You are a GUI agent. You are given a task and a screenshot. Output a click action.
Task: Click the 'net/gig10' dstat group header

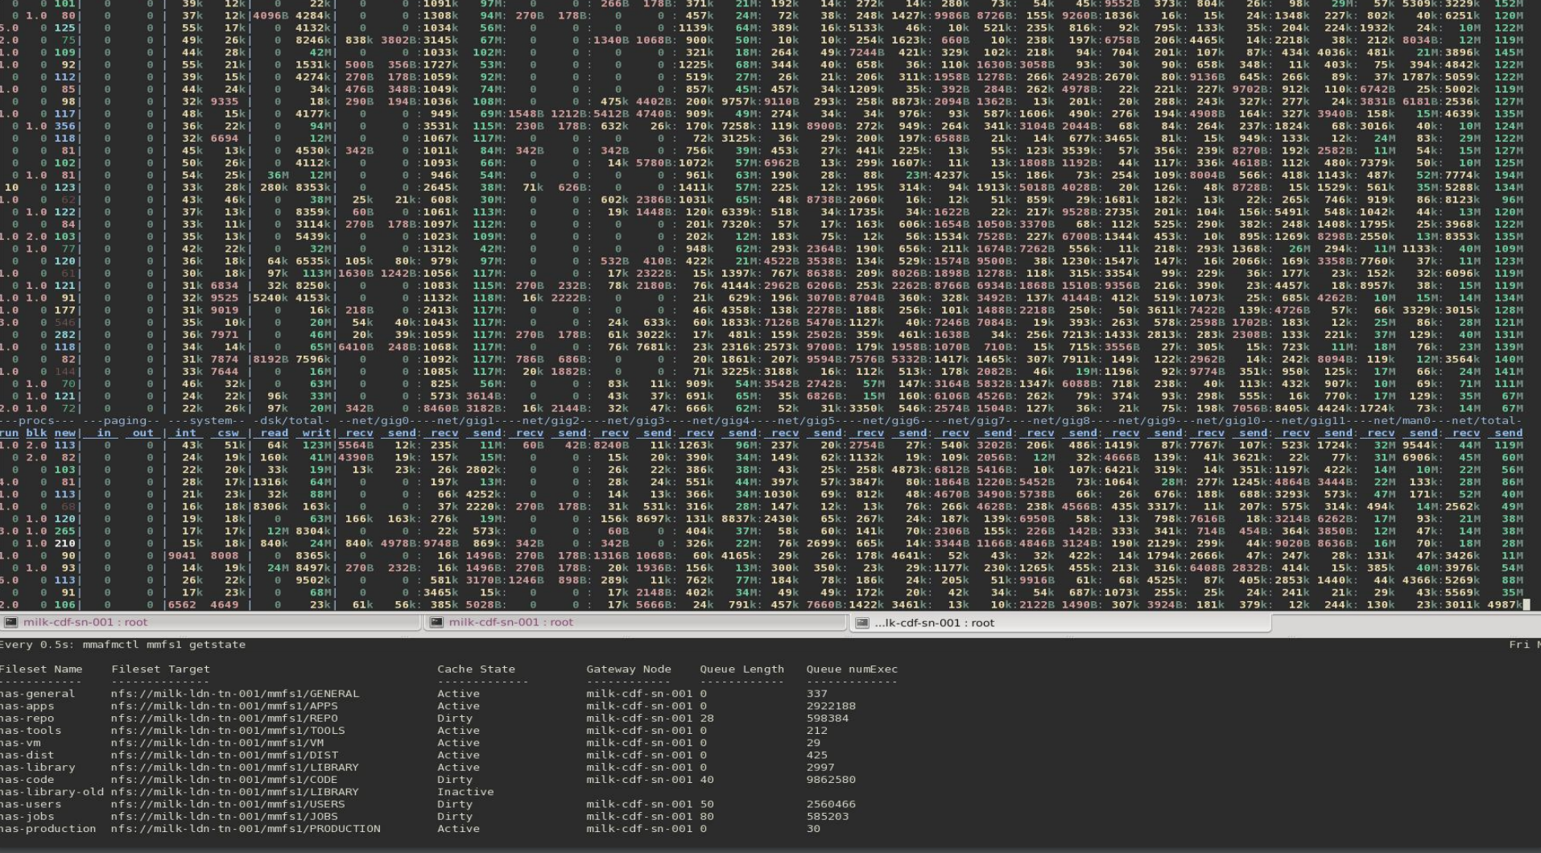tap(1226, 421)
